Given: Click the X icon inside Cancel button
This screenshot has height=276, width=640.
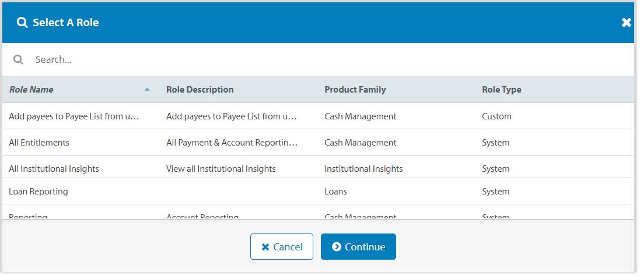Looking at the screenshot, I should 265,247.
